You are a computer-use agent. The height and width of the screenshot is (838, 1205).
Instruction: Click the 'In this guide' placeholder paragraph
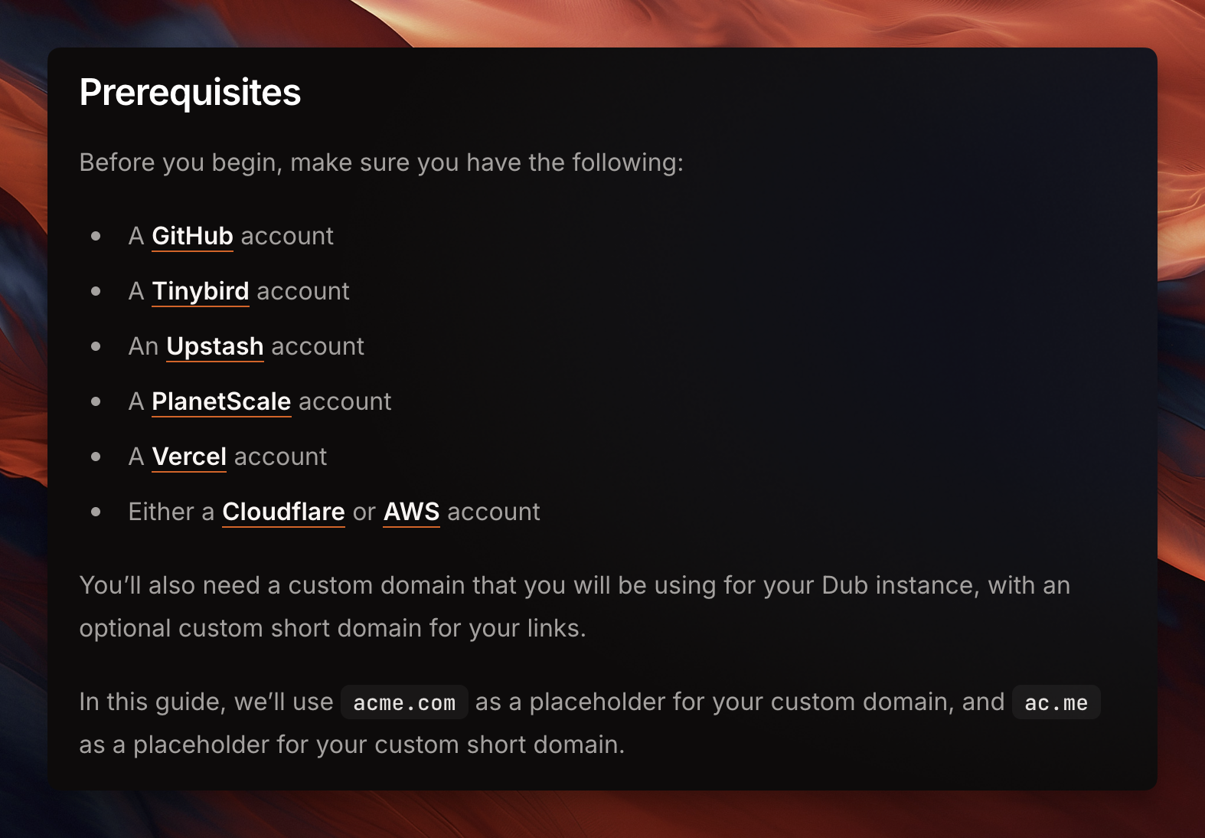click(590, 723)
